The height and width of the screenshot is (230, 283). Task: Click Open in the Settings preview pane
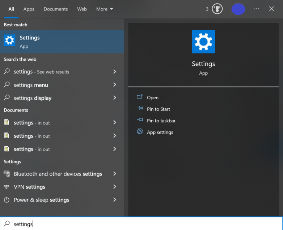point(152,97)
